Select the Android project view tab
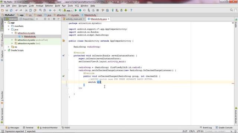This screenshot has width=238, height=133. click(11, 19)
